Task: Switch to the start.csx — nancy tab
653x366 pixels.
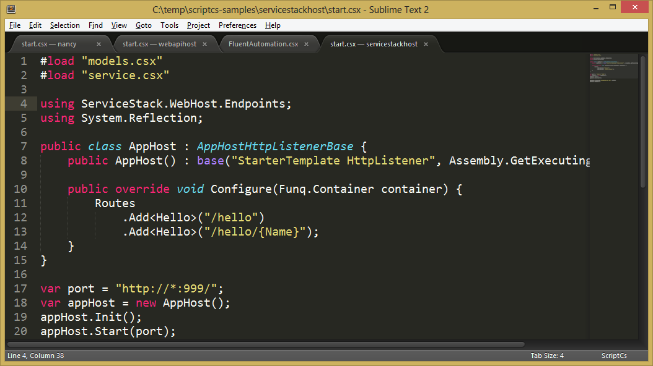Action: point(49,44)
